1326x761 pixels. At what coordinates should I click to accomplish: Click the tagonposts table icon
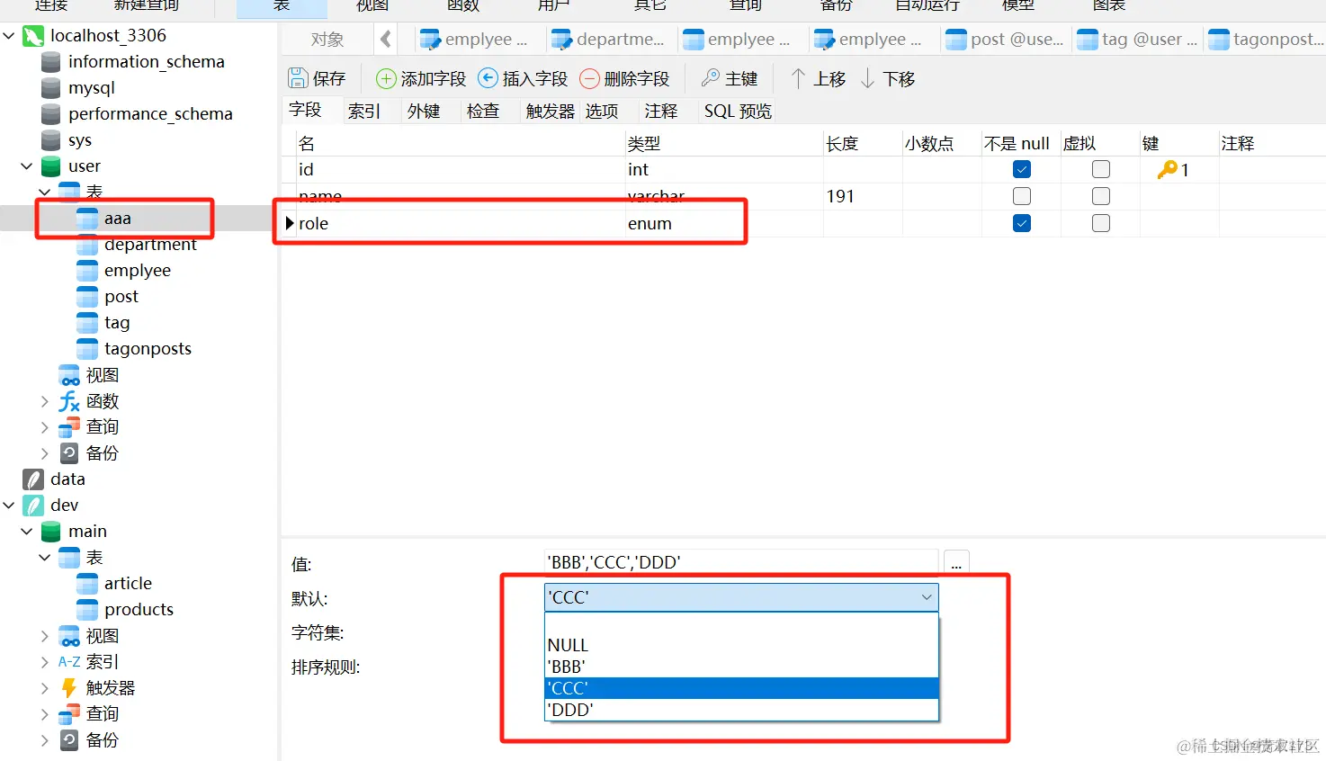point(87,349)
